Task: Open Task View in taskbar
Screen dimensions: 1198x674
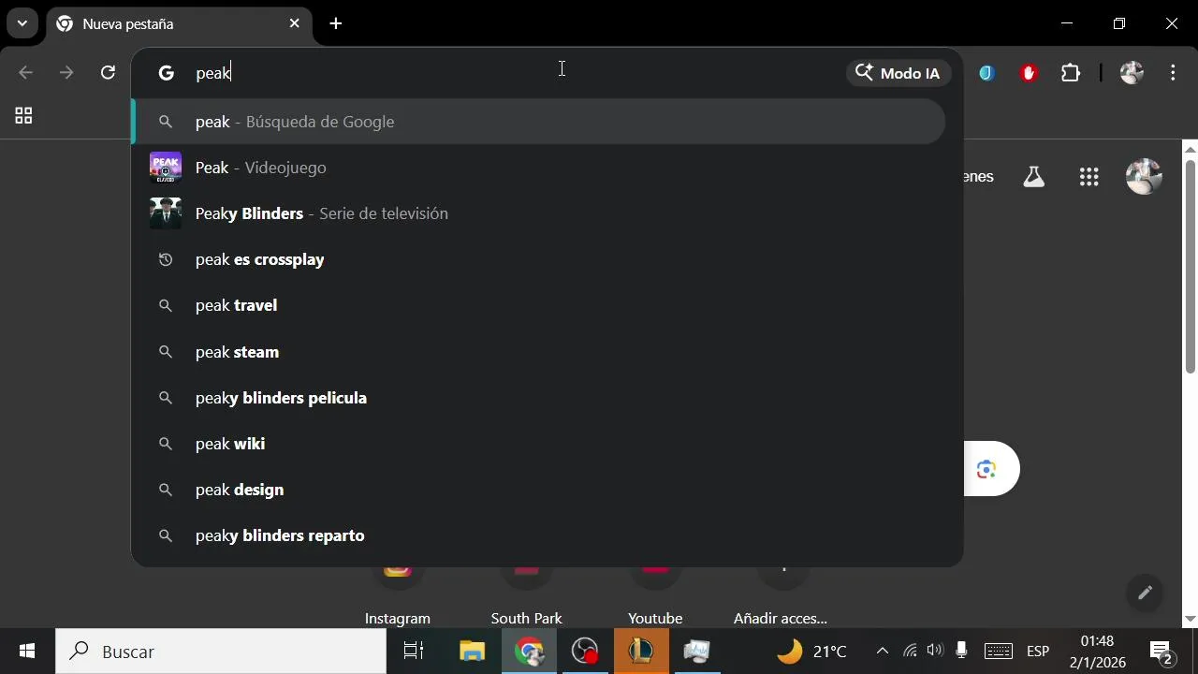Action: point(413,652)
